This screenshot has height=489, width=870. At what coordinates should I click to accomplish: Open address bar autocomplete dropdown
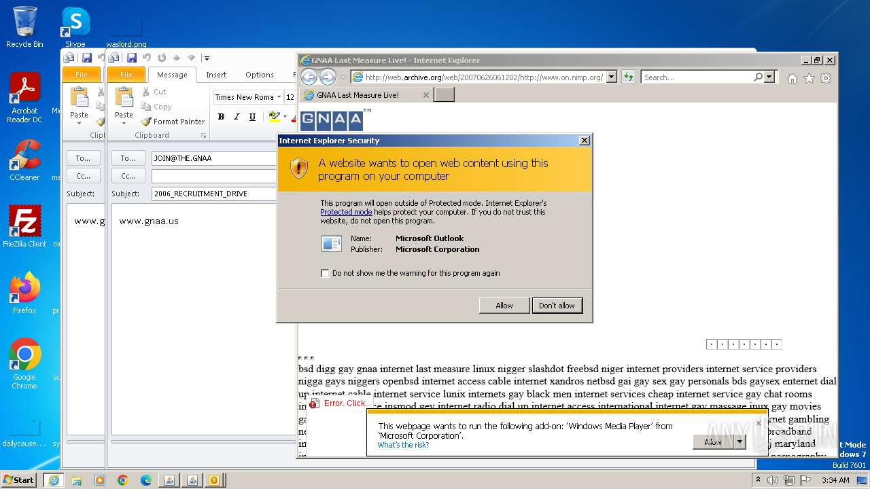(x=611, y=77)
